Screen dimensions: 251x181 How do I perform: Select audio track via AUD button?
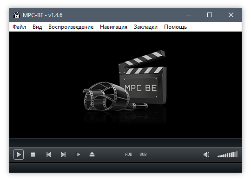pyautogui.click(x=129, y=155)
